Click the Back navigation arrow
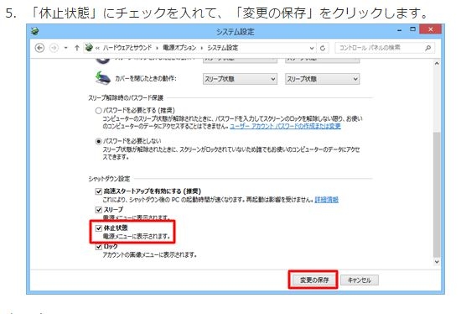 (39, 48)
